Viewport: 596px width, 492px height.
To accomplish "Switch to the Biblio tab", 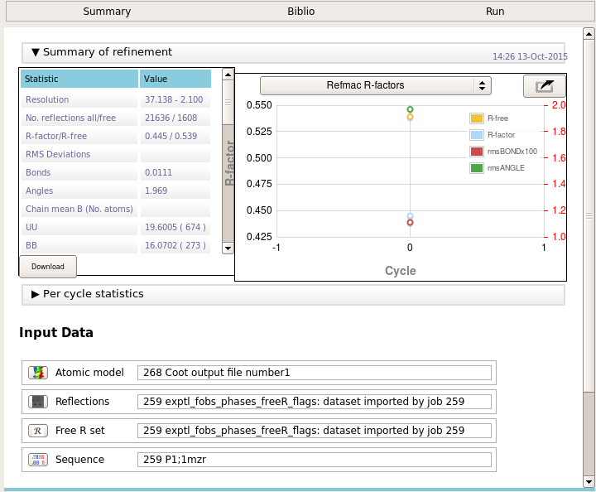I will pyautogui.click(x=300, y=12).
